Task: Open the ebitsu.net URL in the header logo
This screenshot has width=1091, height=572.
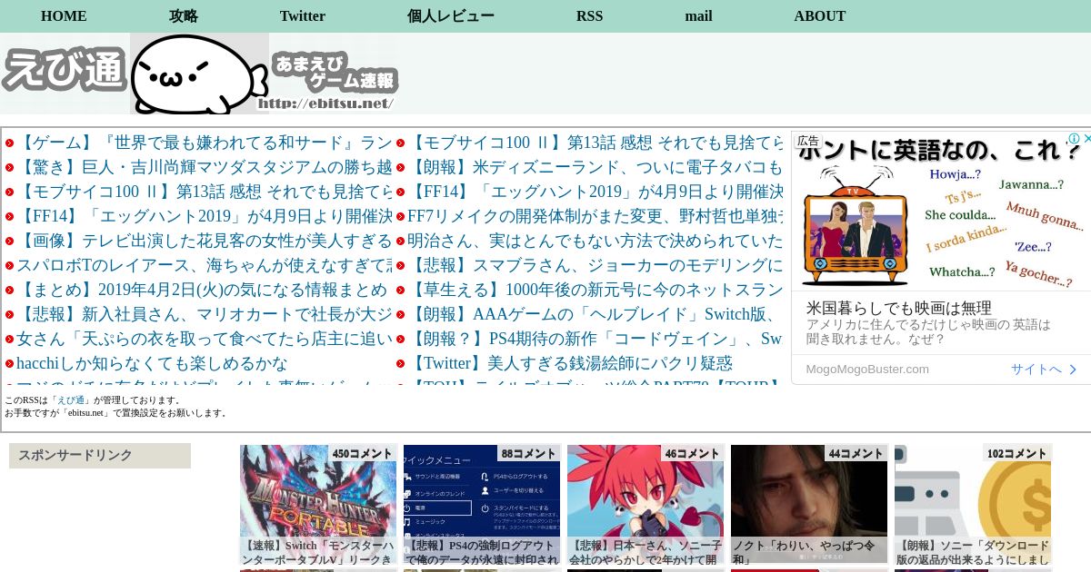Action: point(325,104)
